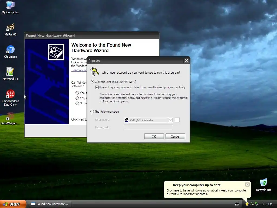Close the Run As dialog with X

[x=186, y=61]
